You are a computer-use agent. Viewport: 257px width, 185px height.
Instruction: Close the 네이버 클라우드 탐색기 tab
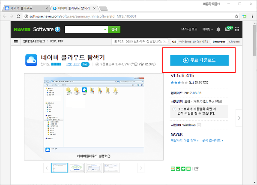[x=94, y=9]
